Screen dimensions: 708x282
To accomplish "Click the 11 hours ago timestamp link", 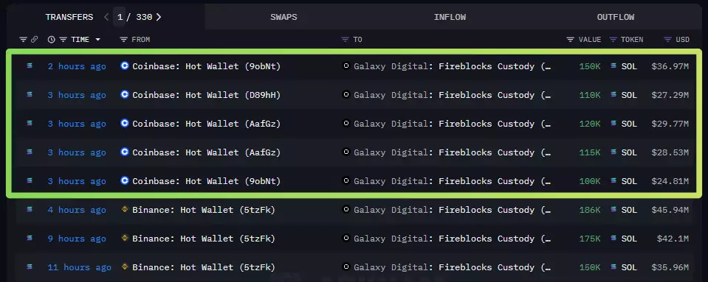I will click(80, 267).
